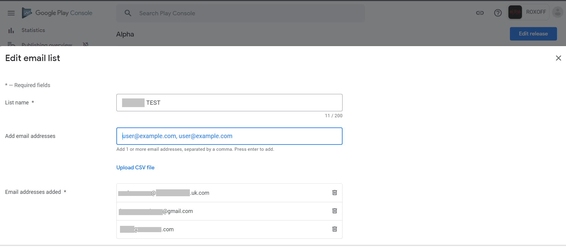
Task: Close the Edit email list dialog
Action: [x=558, y=58]
